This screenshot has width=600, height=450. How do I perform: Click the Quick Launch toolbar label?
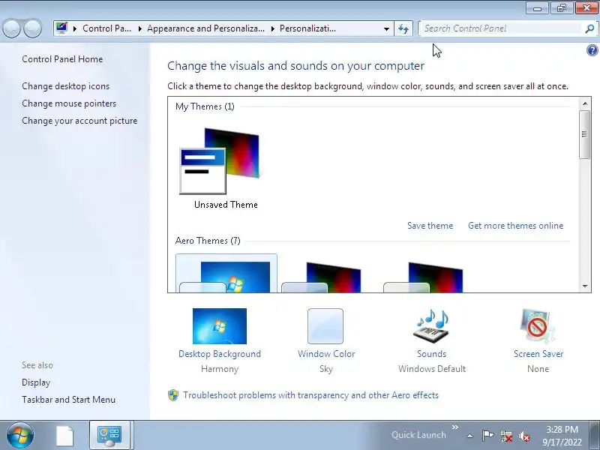(418, 435)
